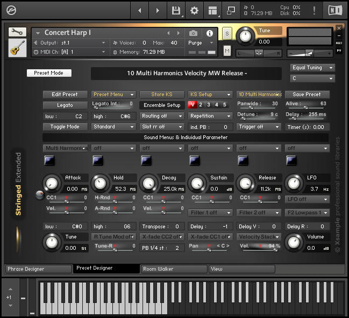349x318 pixels.
Task: Select next Concert Harp snapshot arrow
Action: coord(179,33)
